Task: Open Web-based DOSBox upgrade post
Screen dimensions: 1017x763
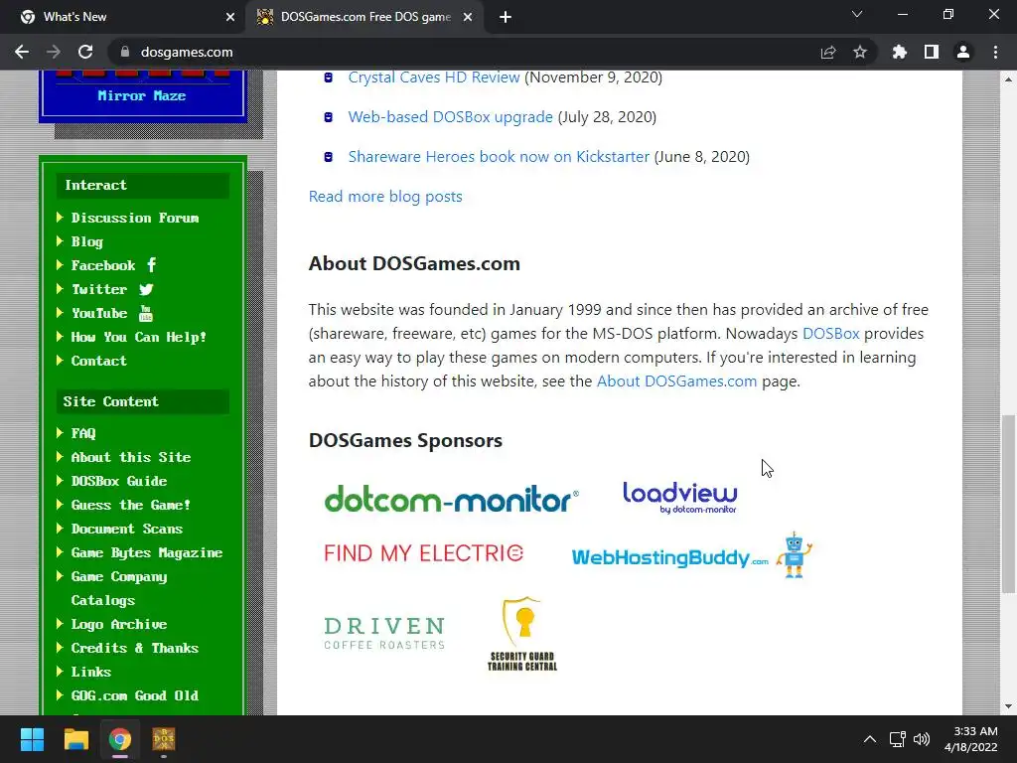Action: pos(451,117)
